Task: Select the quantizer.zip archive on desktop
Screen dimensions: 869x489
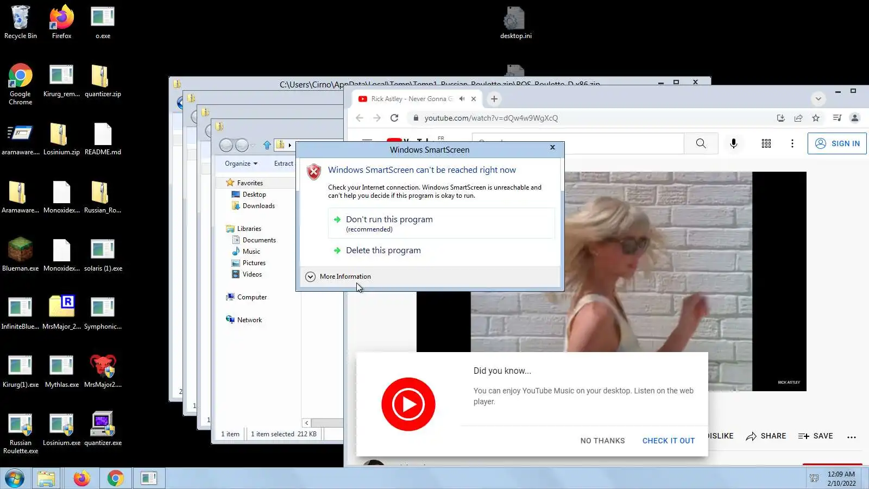Action: (103, 80)
